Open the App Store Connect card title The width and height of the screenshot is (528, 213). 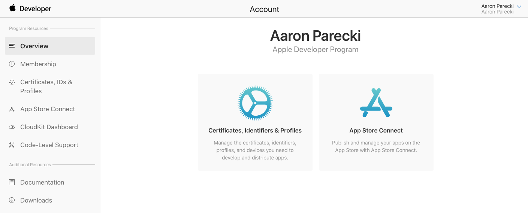376,131
